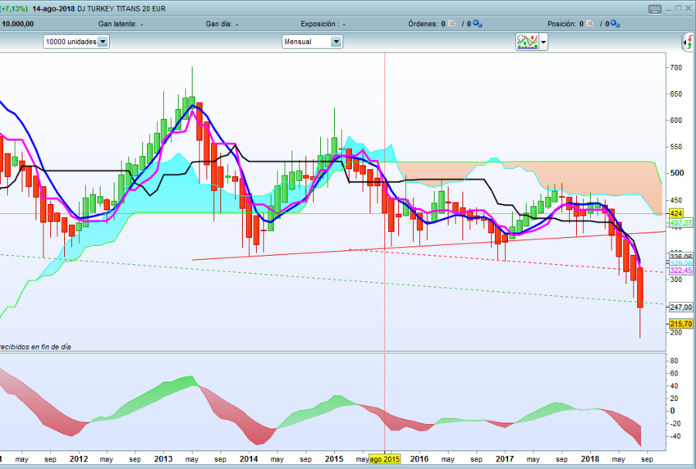Viewport: 696px width, 469px height.
Task: Click the add indicator chart icon
Action: (527, 42)
